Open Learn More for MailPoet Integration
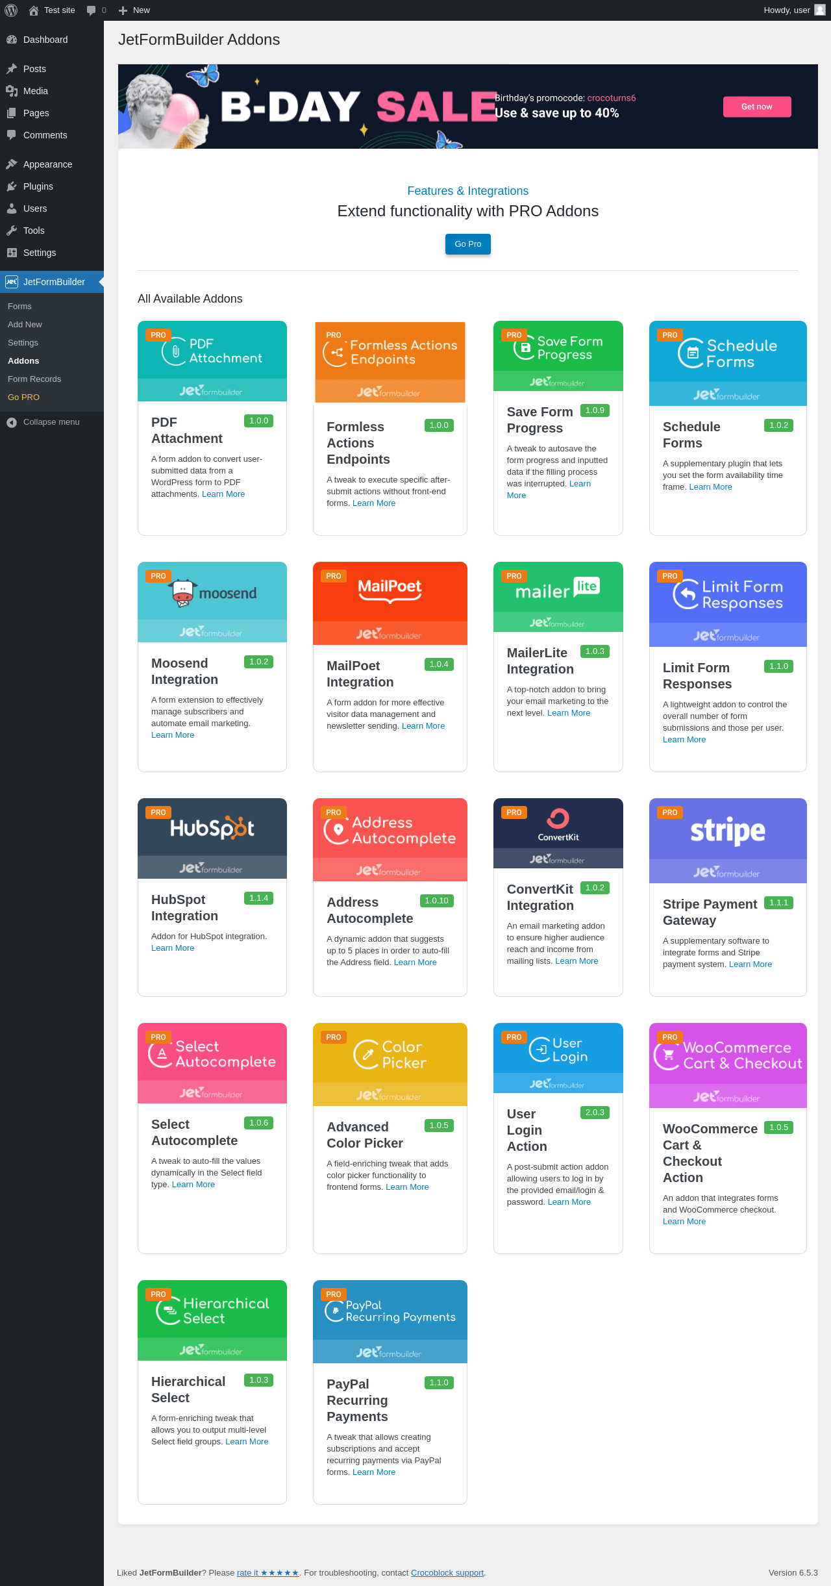831x1586 pixels. pos(423,726)
